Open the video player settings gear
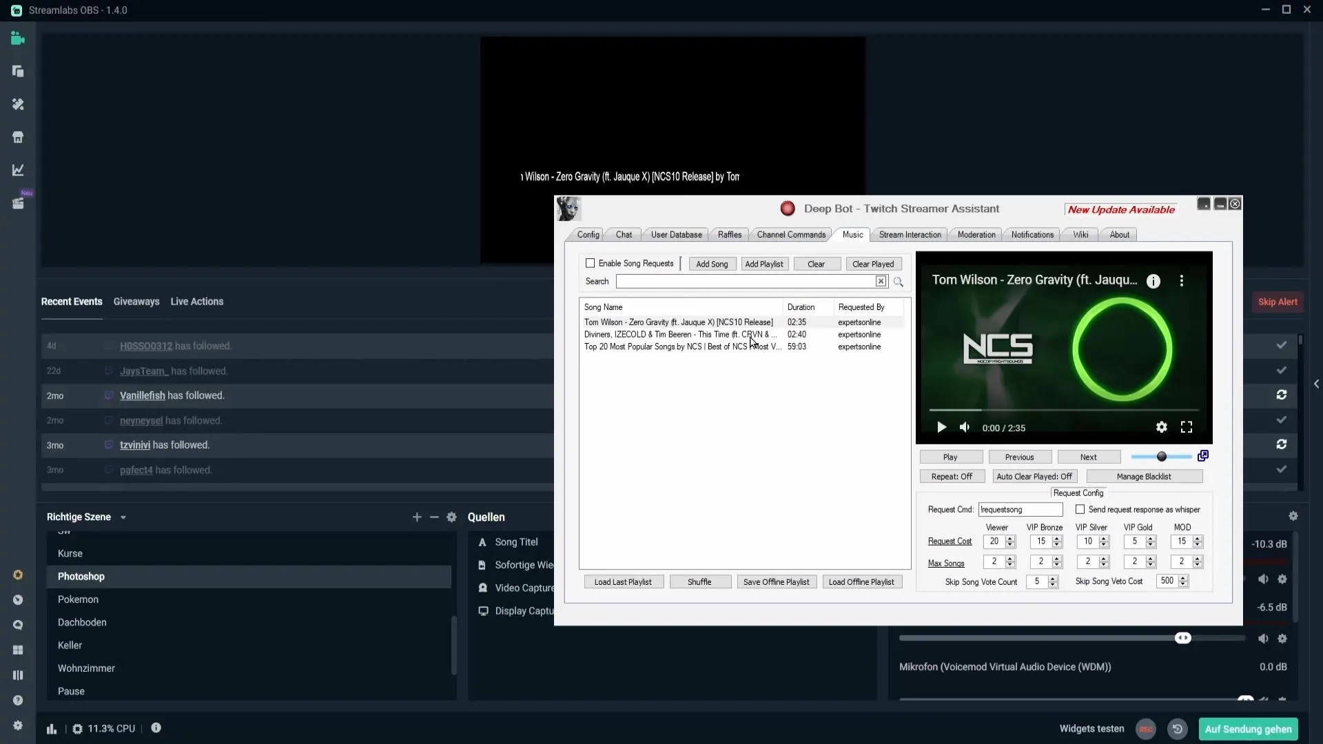Screen dimensions: 1323x744 1162,428
